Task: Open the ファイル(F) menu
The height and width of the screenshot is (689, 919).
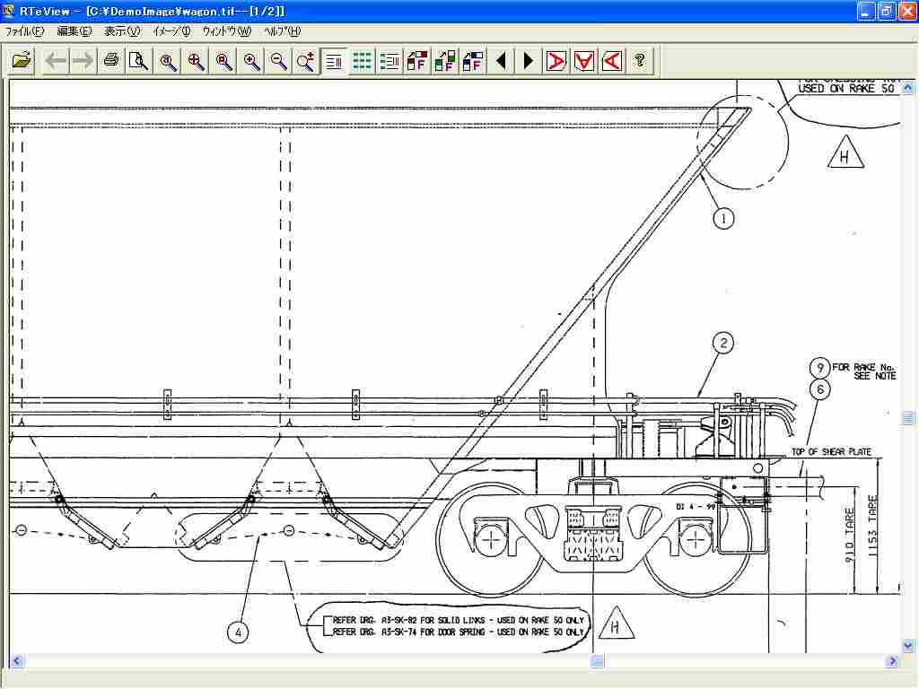Action: click(24, 31)
